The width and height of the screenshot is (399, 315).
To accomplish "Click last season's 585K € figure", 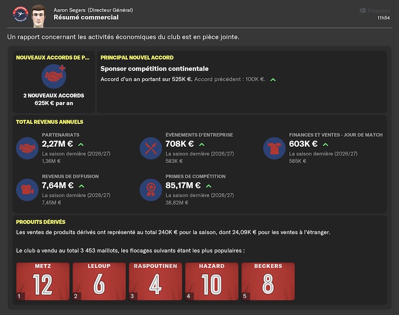I will (x=297, y=161).
